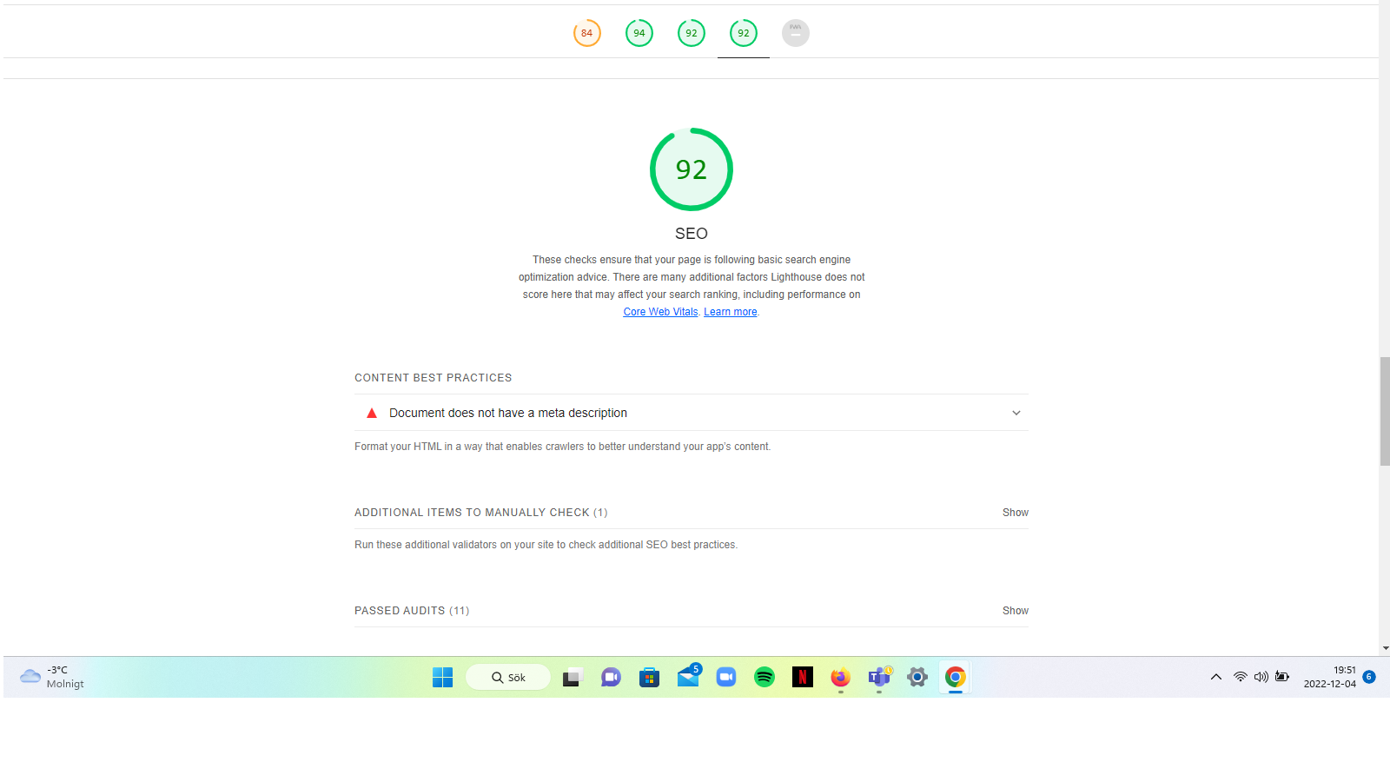Open the grayed-out PWA report badge
This screenshot has width=1390, height=782.
point(795,32)
